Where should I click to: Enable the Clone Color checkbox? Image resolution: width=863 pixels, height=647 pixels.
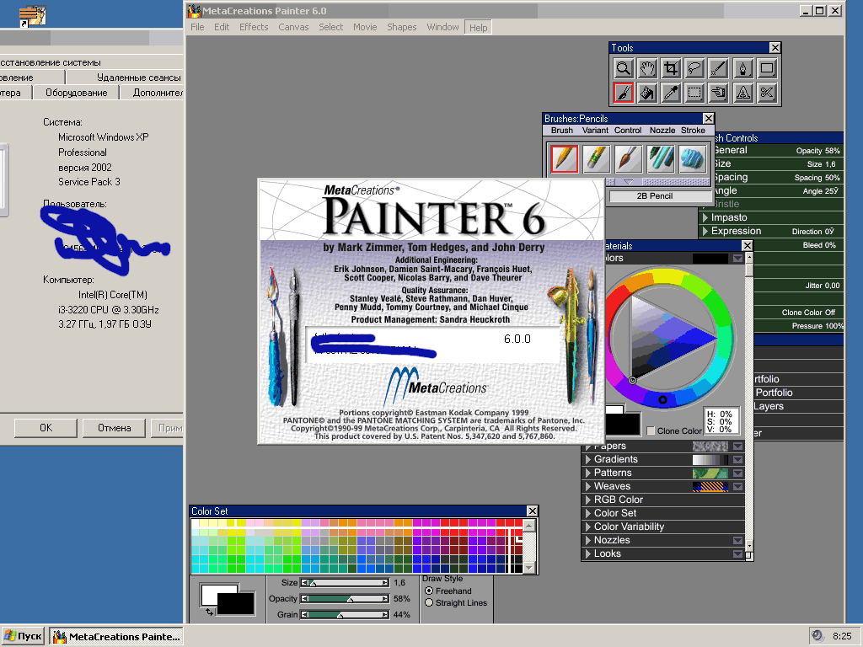pyautogui.click(x=651, y=430)
